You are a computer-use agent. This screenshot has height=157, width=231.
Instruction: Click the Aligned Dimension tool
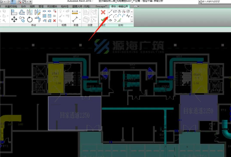pos(75,19)
